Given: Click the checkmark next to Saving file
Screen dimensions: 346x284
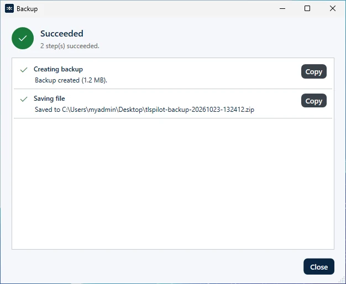Looking at the screenshot, I should click(x=24, y=99).
